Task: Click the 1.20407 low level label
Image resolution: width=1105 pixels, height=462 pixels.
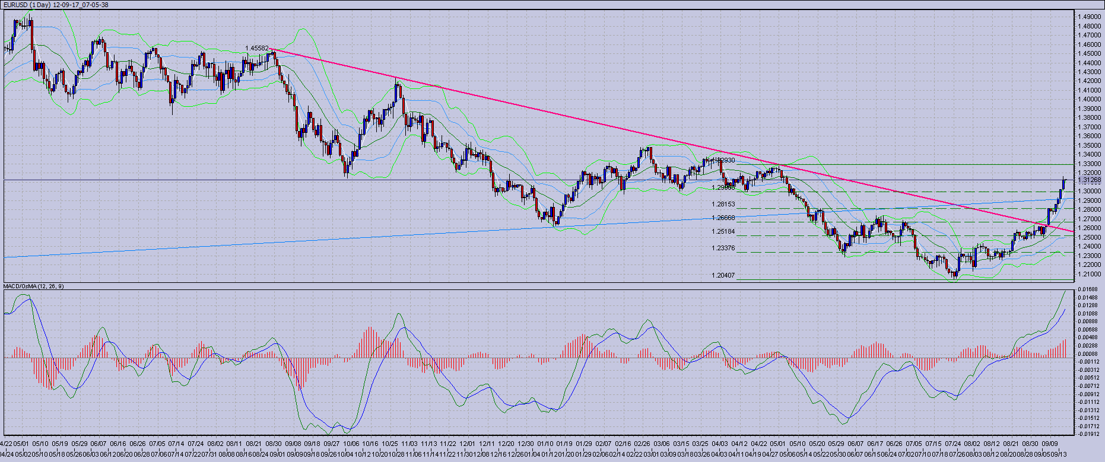Action: 723,275
